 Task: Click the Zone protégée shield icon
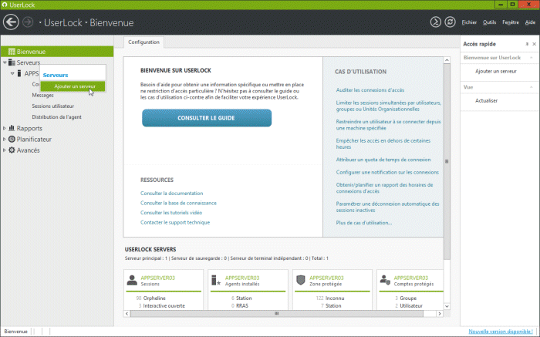[301, 280]
